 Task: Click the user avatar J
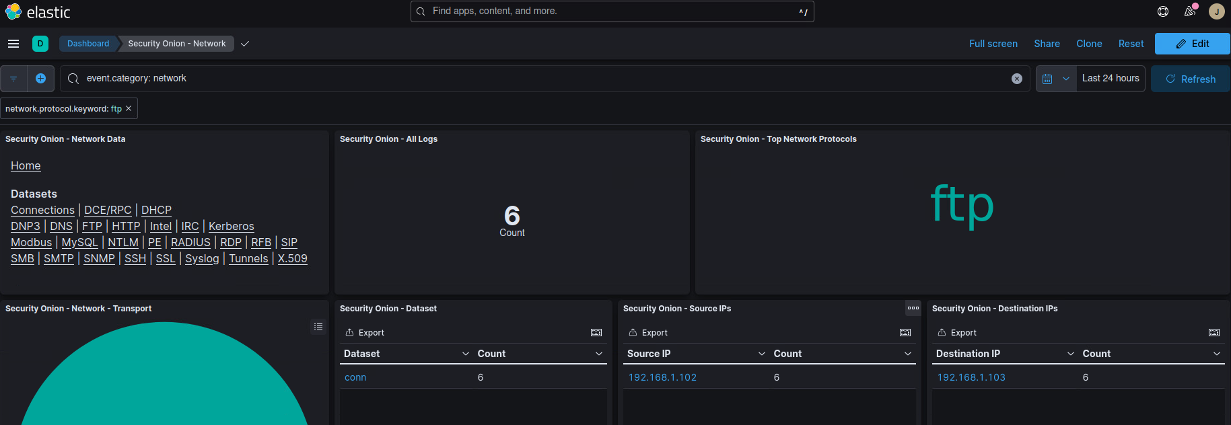[1216, 11]
